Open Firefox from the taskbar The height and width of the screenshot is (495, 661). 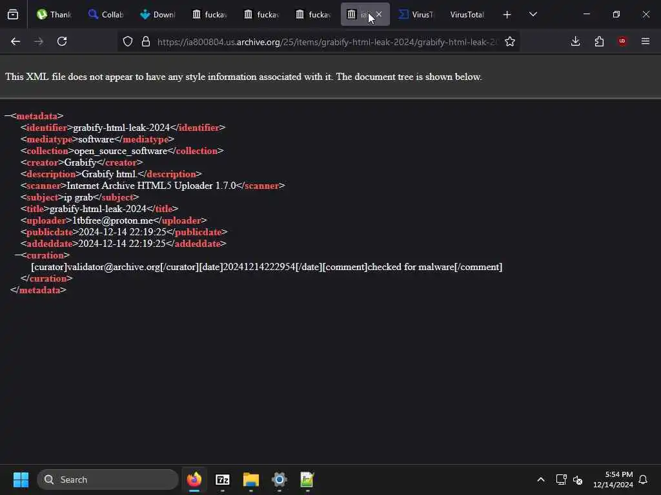194,480
